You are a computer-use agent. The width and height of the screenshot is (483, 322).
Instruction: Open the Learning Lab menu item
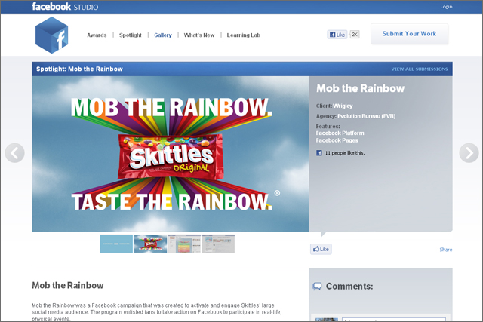(244, 35)
